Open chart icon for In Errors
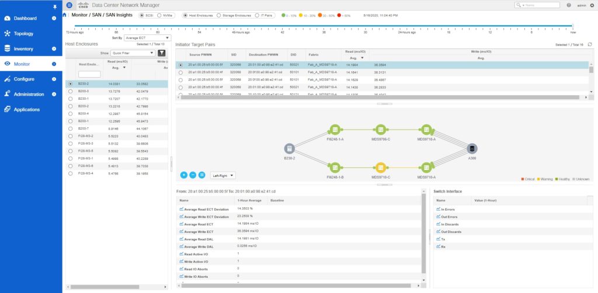 438,210
